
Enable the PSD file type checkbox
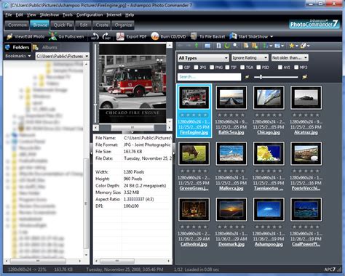click(x=258, y=68)
